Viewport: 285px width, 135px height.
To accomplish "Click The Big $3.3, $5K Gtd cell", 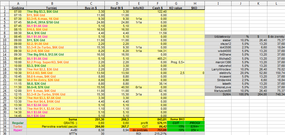I will [x=52, y=11].
